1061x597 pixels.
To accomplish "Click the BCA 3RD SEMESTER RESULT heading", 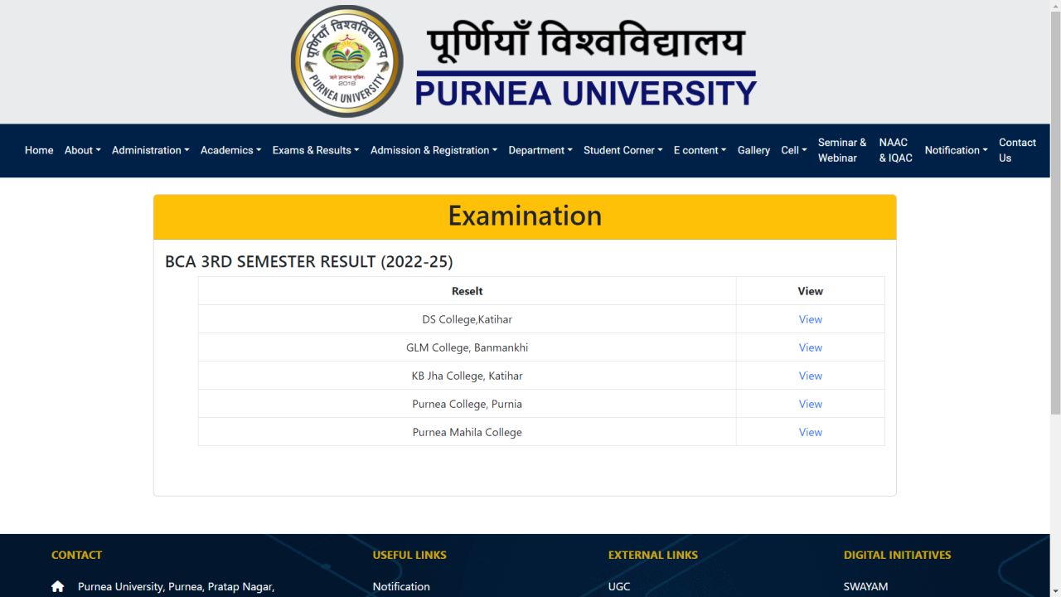I will click(x=309, y=261).
